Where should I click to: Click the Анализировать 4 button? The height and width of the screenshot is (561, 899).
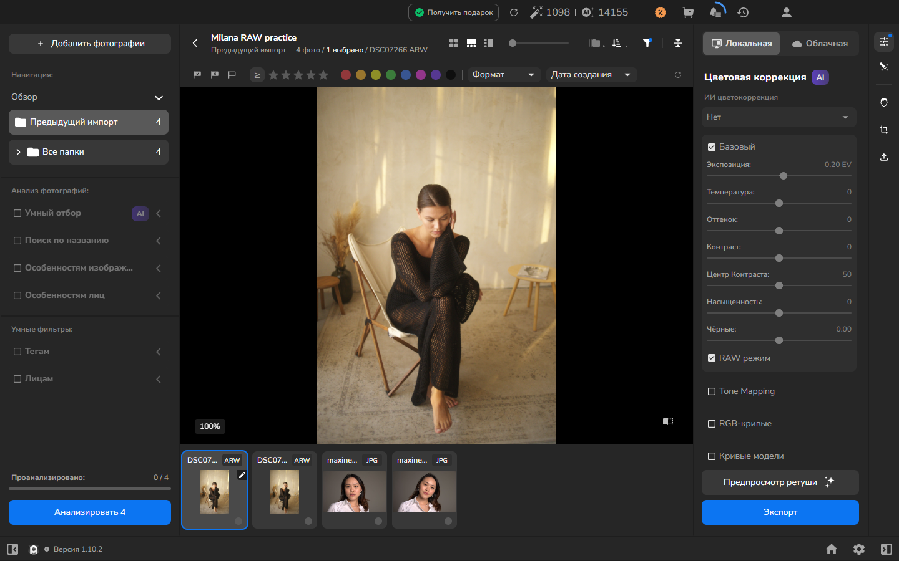[90, 512]
